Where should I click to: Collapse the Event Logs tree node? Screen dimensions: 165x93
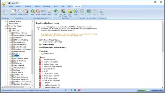pyautogui.click(x=7, y=31)
